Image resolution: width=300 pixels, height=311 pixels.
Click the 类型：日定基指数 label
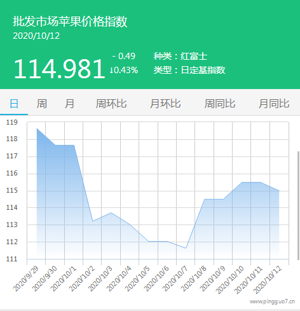tap(189, 70)
